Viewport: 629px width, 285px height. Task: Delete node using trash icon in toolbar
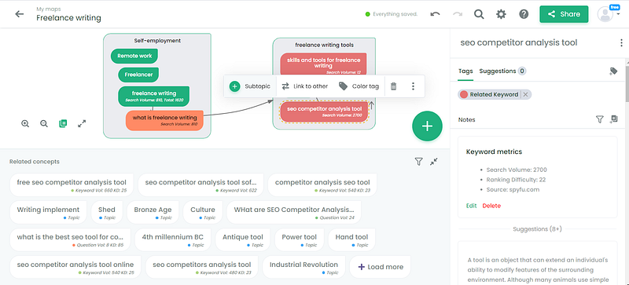pos(394,86)
